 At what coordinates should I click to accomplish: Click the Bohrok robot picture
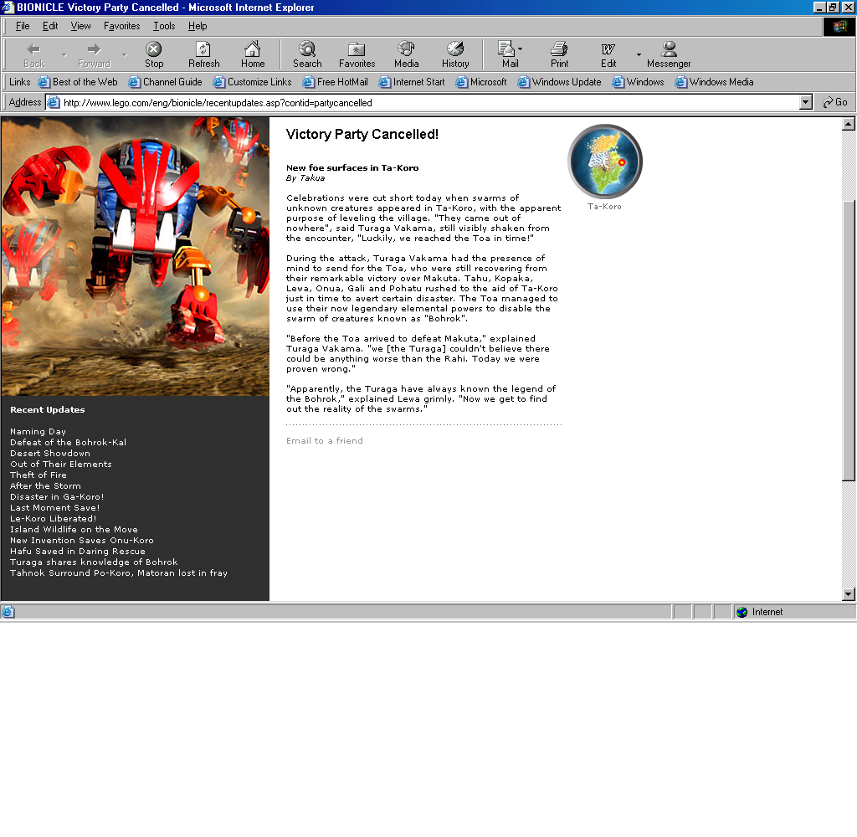click(x=135, y=256)
